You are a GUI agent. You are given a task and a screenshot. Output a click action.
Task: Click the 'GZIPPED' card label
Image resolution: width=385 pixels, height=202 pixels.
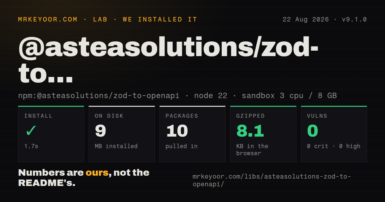click(251, 116)
